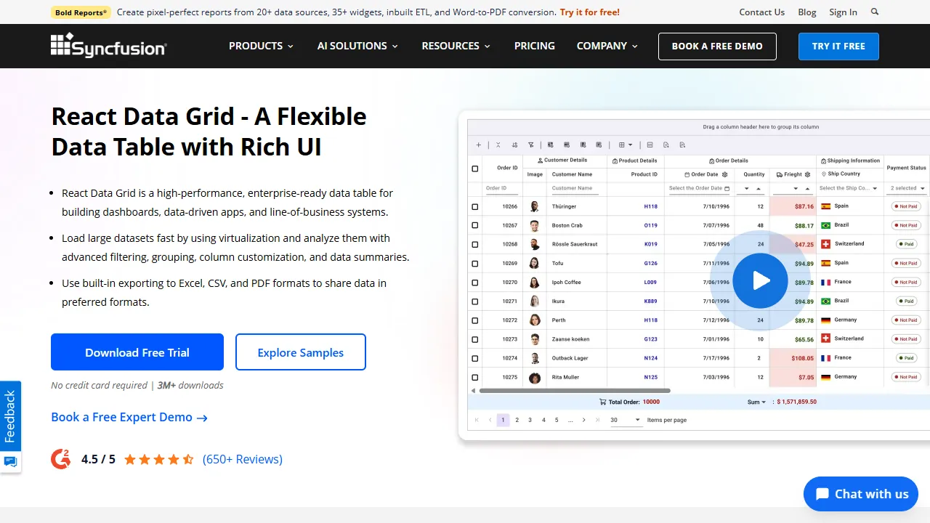The width and height of the screenshot is (930, 523).
Task: Open the PRICING page
Action: pos(535,46)
